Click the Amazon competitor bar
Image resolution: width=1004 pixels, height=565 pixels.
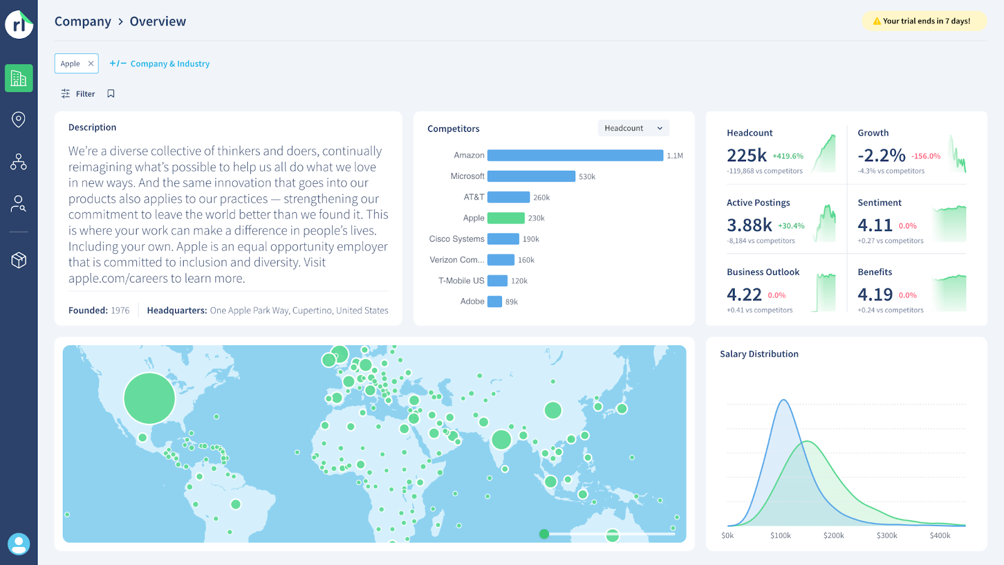click(x=575, y=155)
